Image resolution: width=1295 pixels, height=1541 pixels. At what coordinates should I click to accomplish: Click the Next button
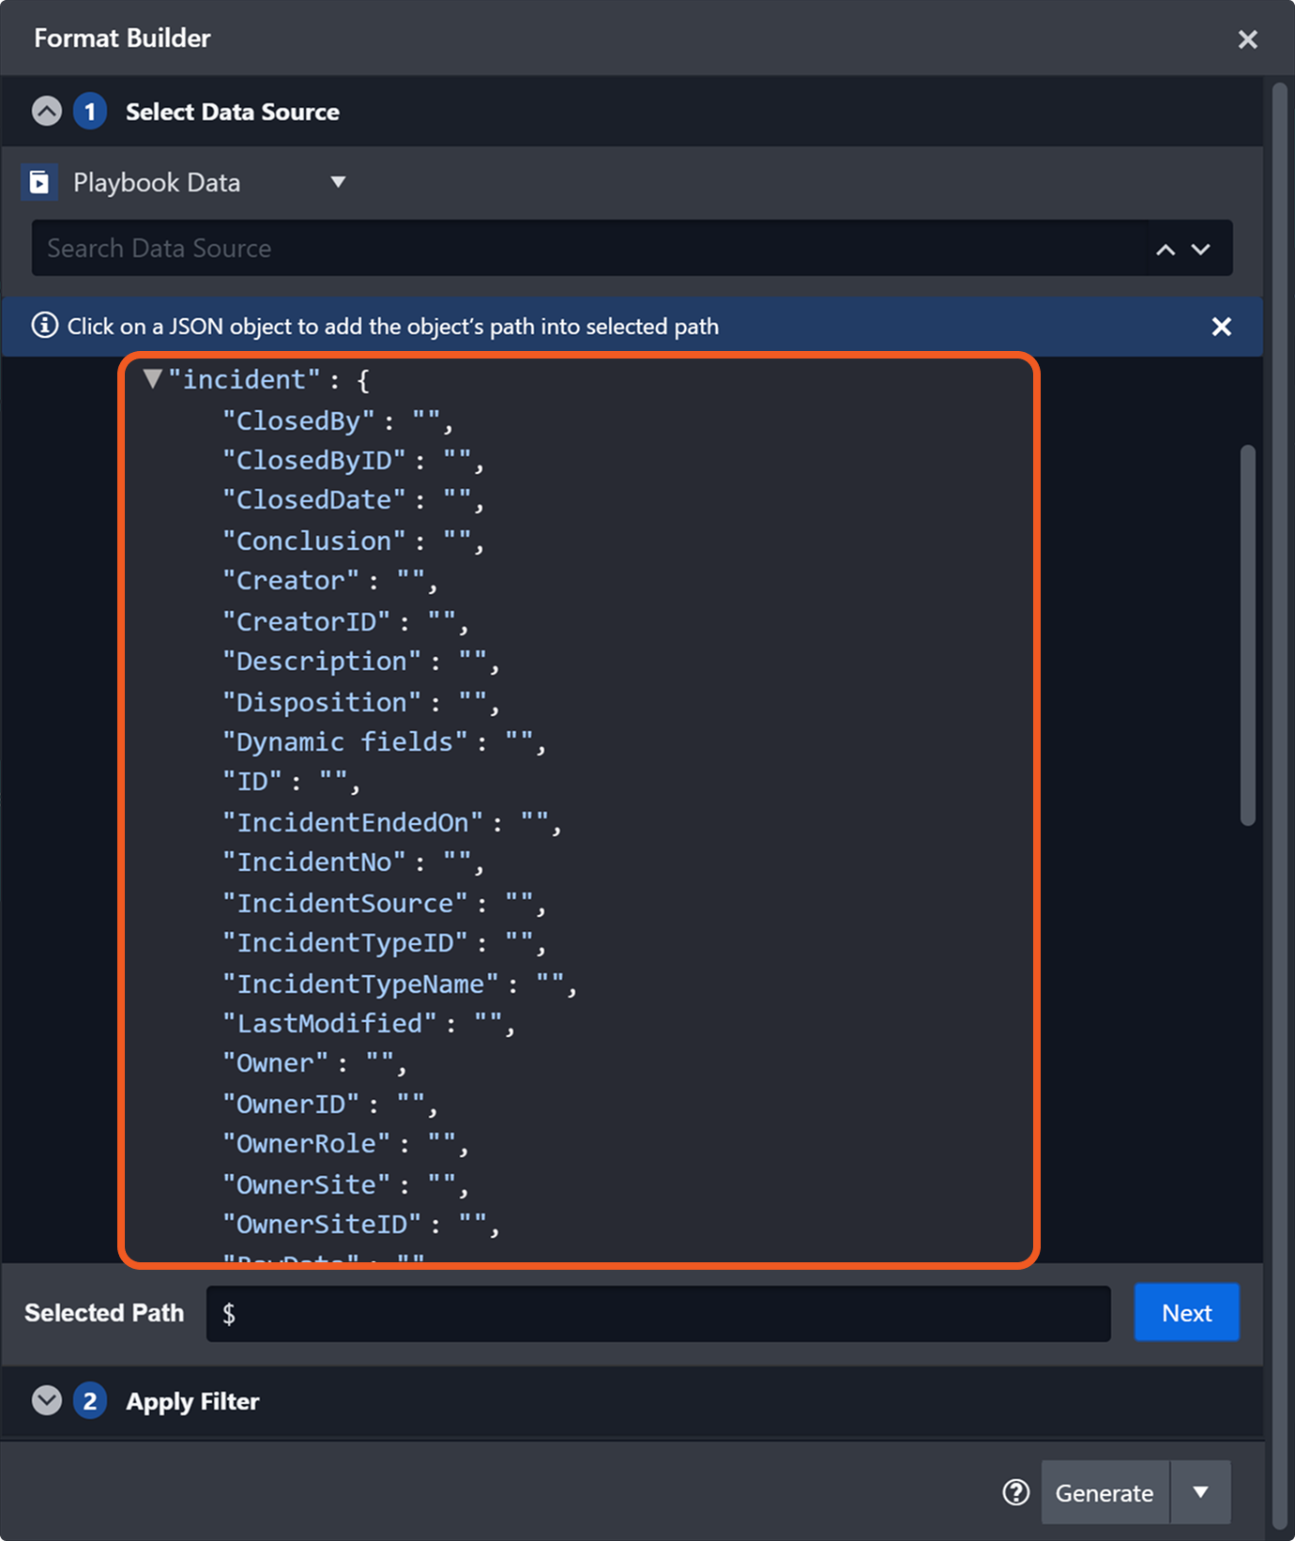click(1186, 1313)
